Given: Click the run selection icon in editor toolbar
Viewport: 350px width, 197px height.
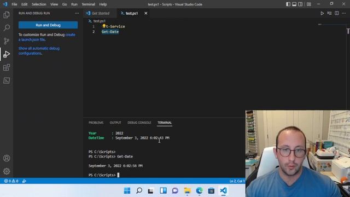Looking at the screenshot, I should 329,13.
